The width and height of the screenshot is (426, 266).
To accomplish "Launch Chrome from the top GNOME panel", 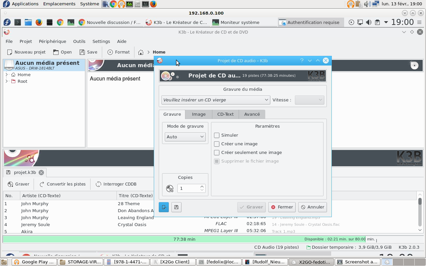I will point(113,4).
